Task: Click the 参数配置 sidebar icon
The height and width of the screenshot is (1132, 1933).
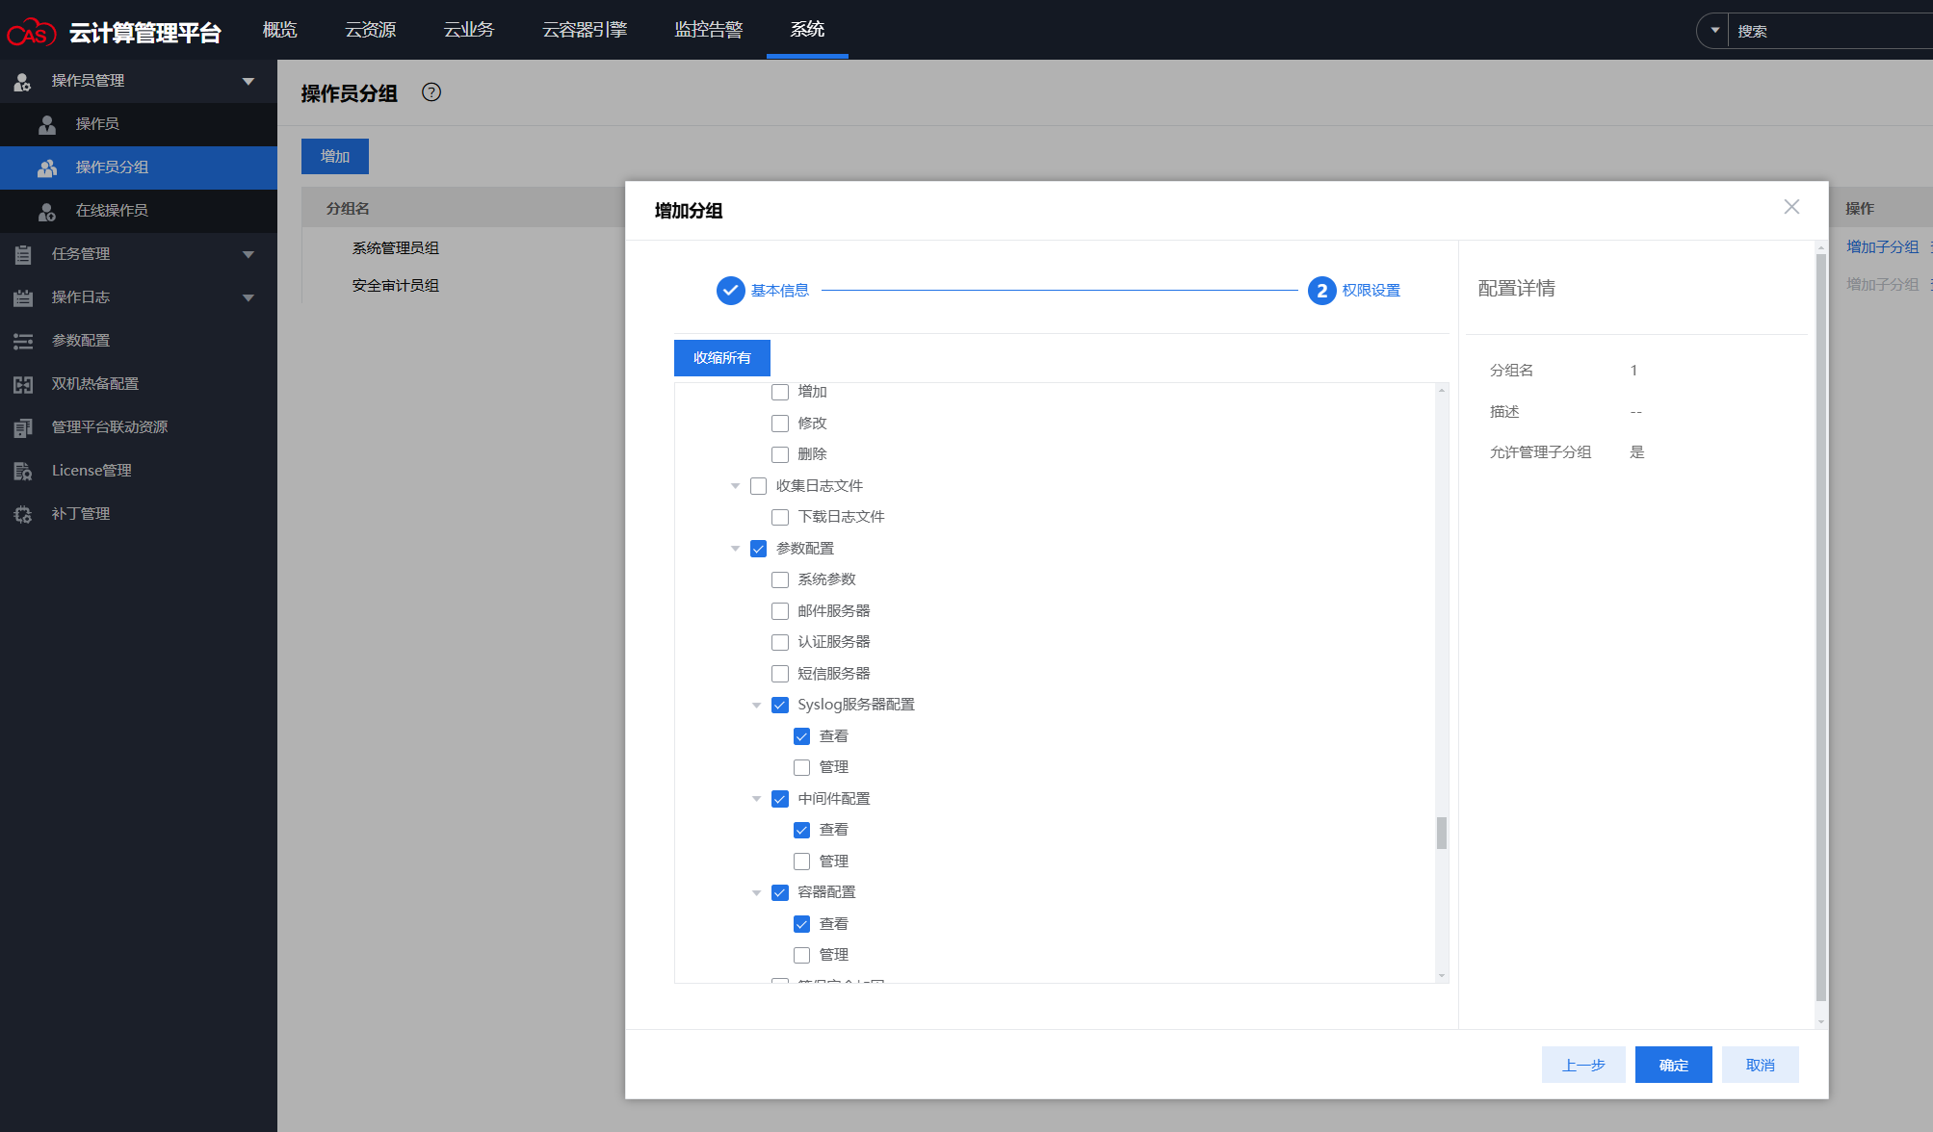Action: tap(23, 341)
